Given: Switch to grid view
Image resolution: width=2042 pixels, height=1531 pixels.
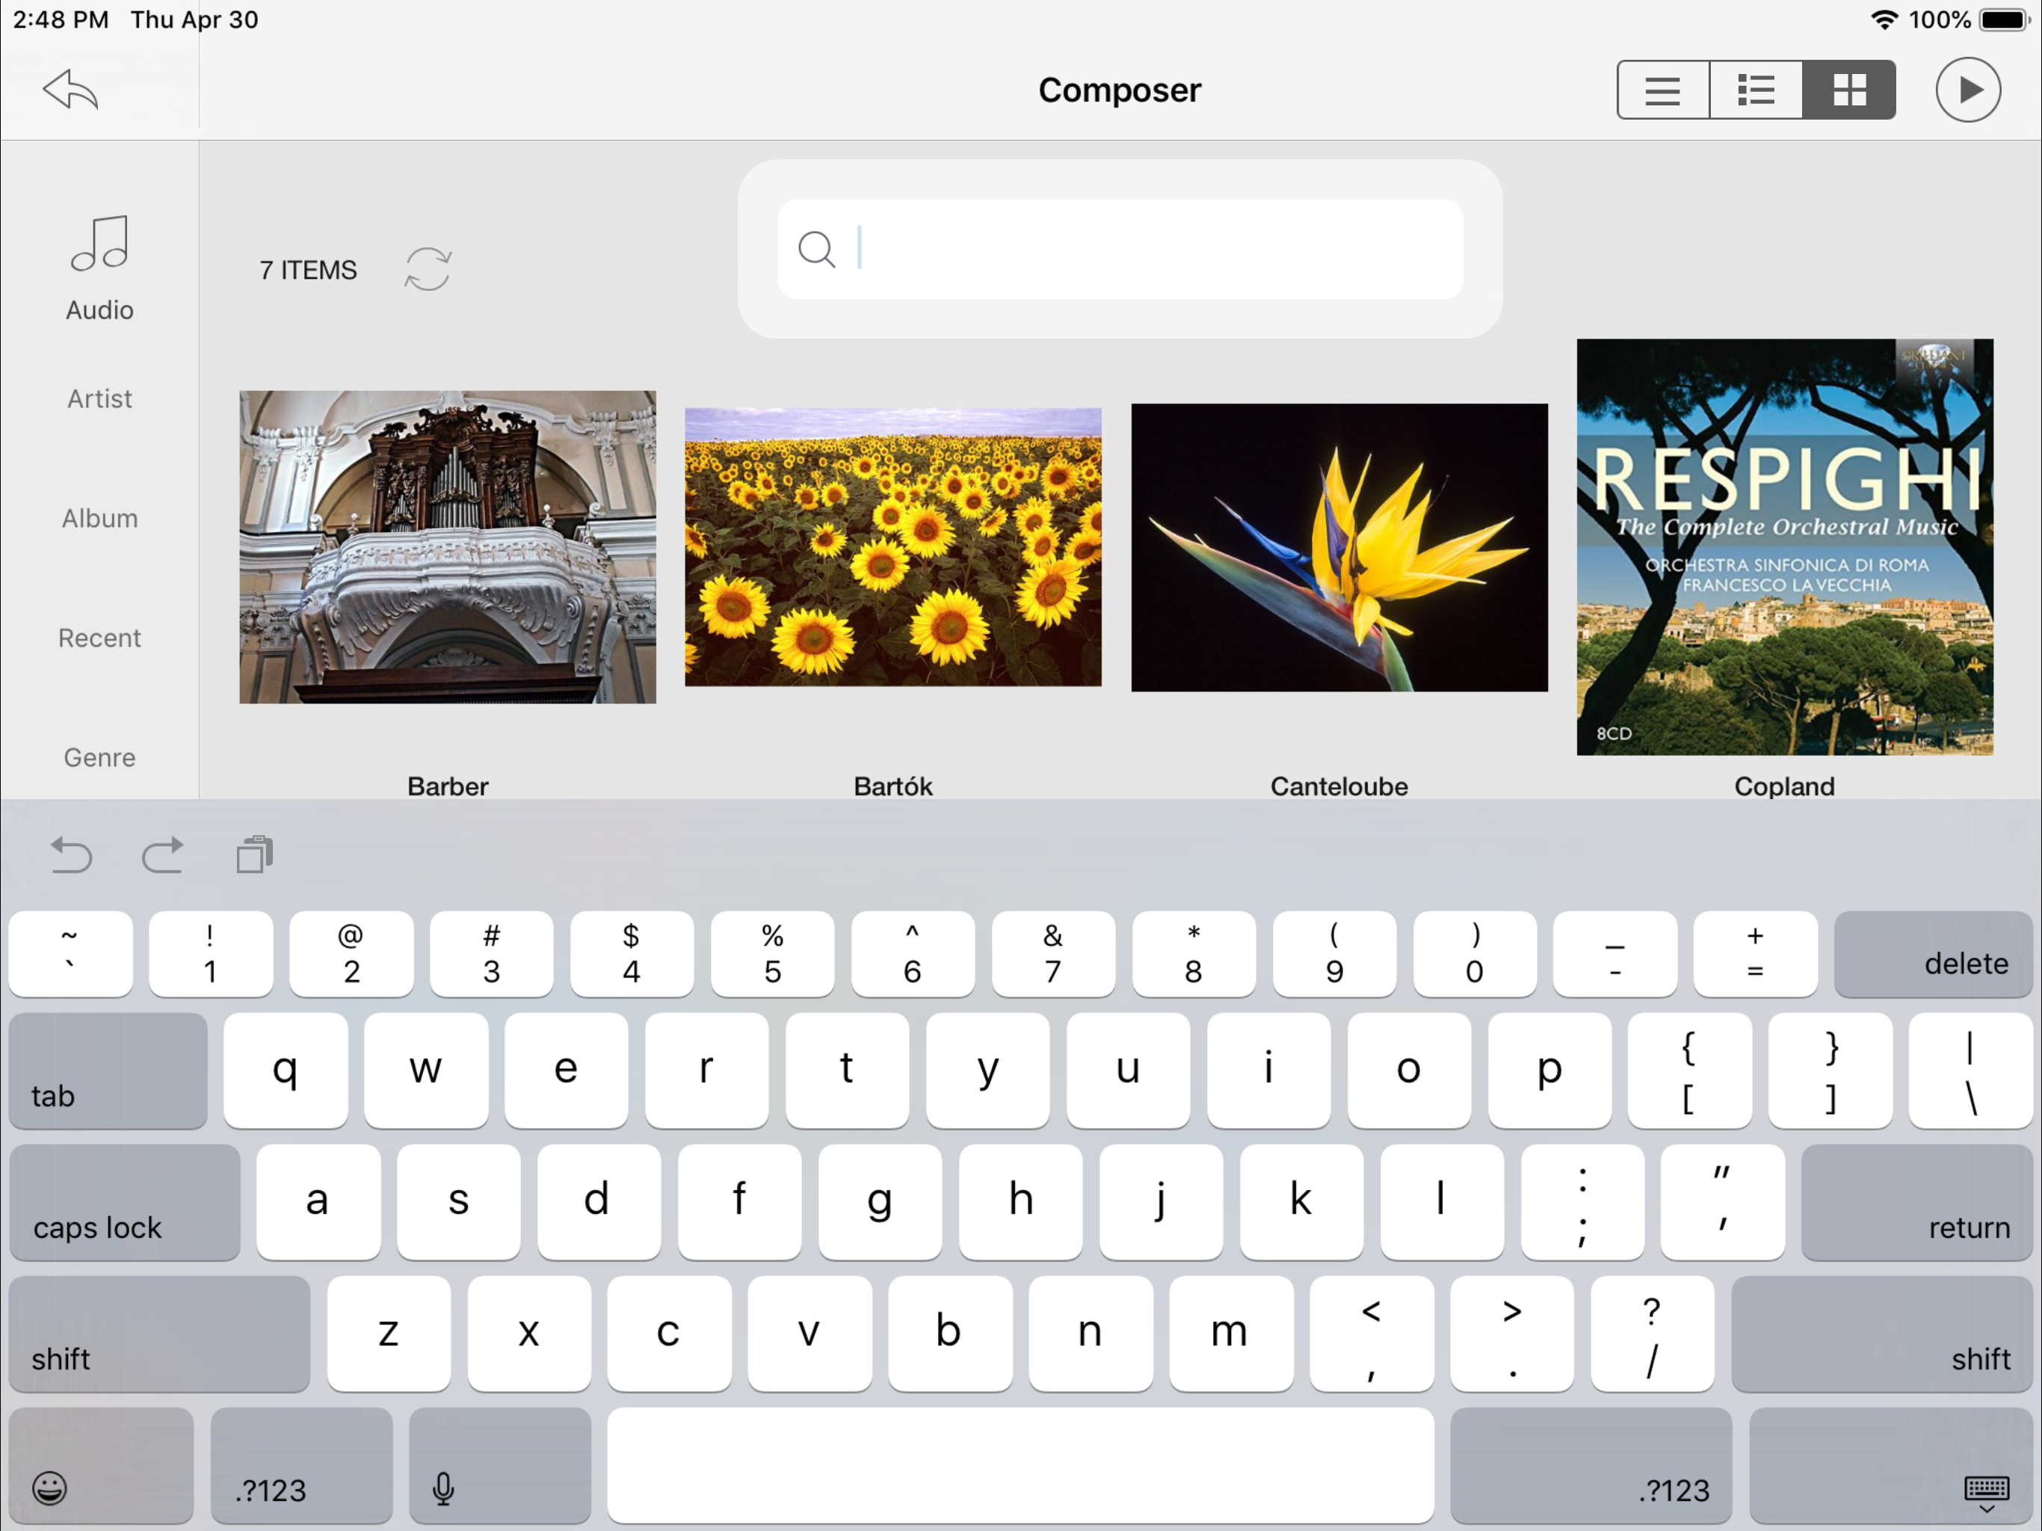Looking at the screenshot, I should pos(1849,90).
